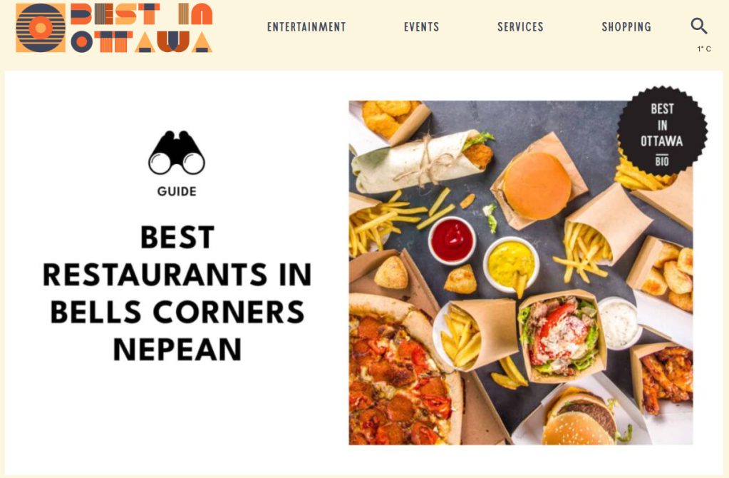Click the yellow mustard cup in photo
This screenshot has height=478, width=729.
point(511,264)
